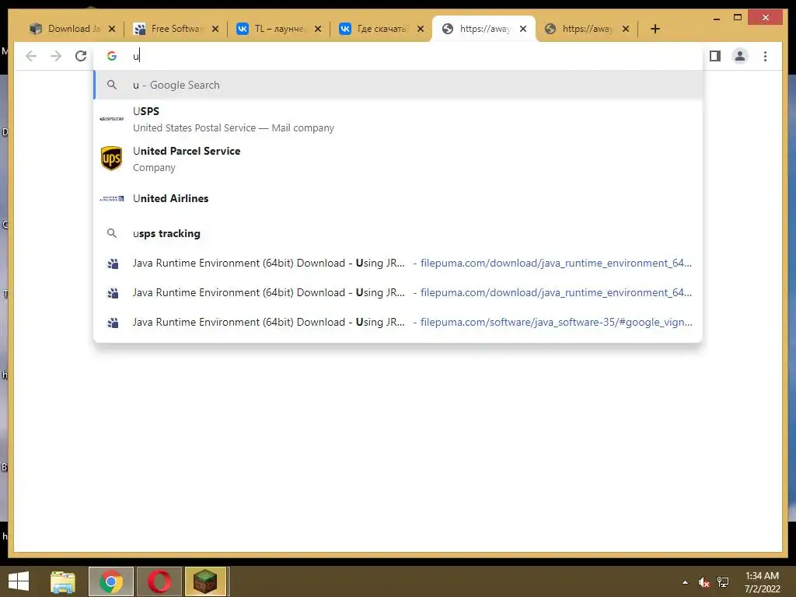
Task: Click the UPS shield logo icon
Action: pyautogui.click(x=111, y=159)
